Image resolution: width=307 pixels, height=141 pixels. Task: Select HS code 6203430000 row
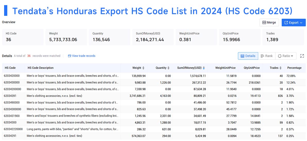point(154,83)
